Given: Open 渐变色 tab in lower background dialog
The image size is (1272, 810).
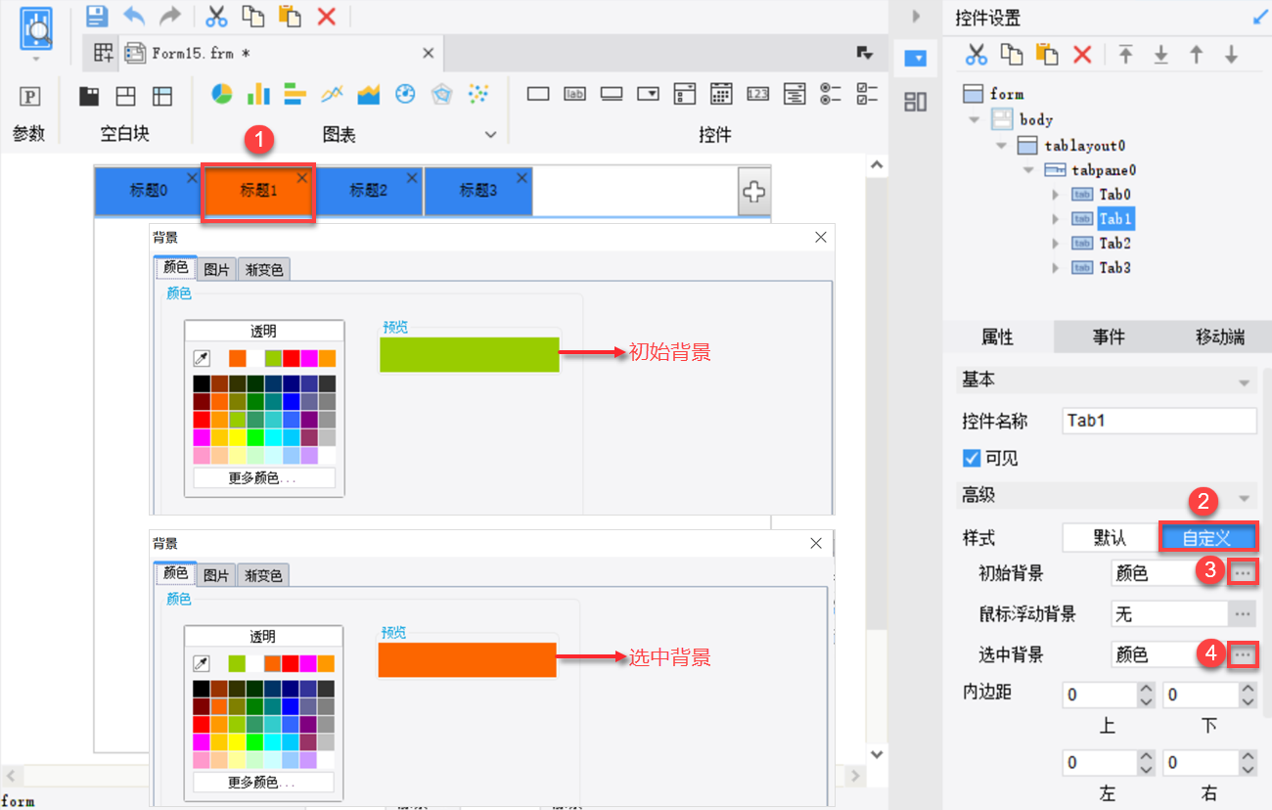Looking at the screenshot, I should pos(262,575).
